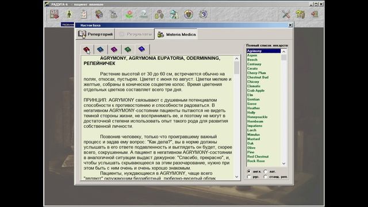Click the clipboard checklist toolbar icon

[x=83, y=14]
